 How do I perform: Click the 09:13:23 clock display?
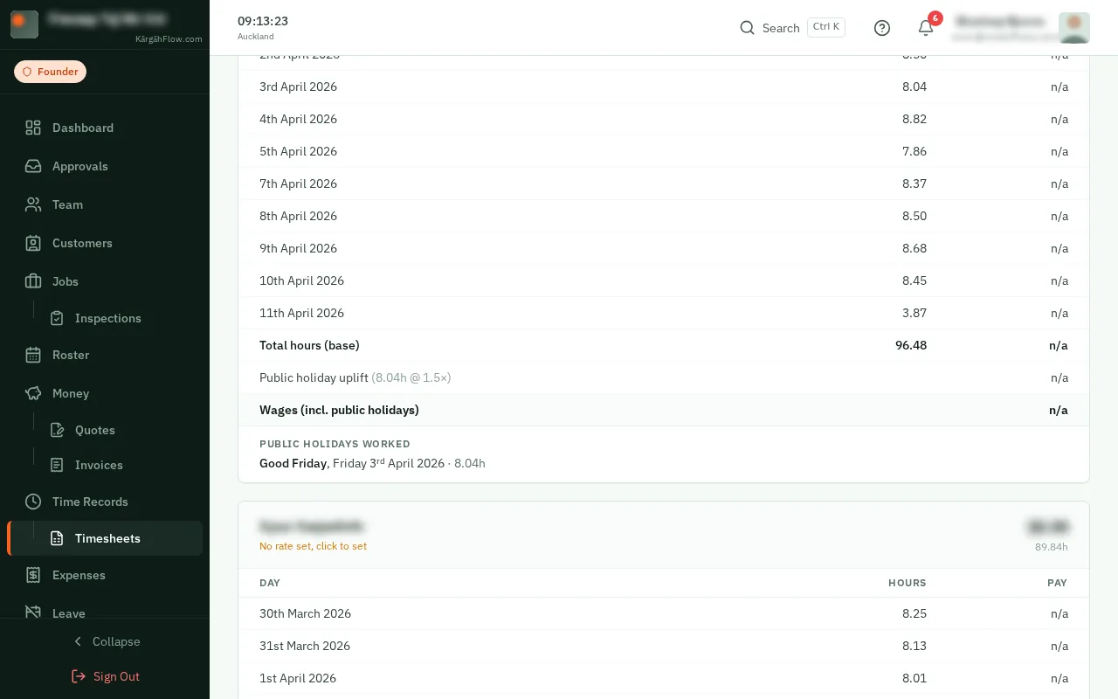263,21
